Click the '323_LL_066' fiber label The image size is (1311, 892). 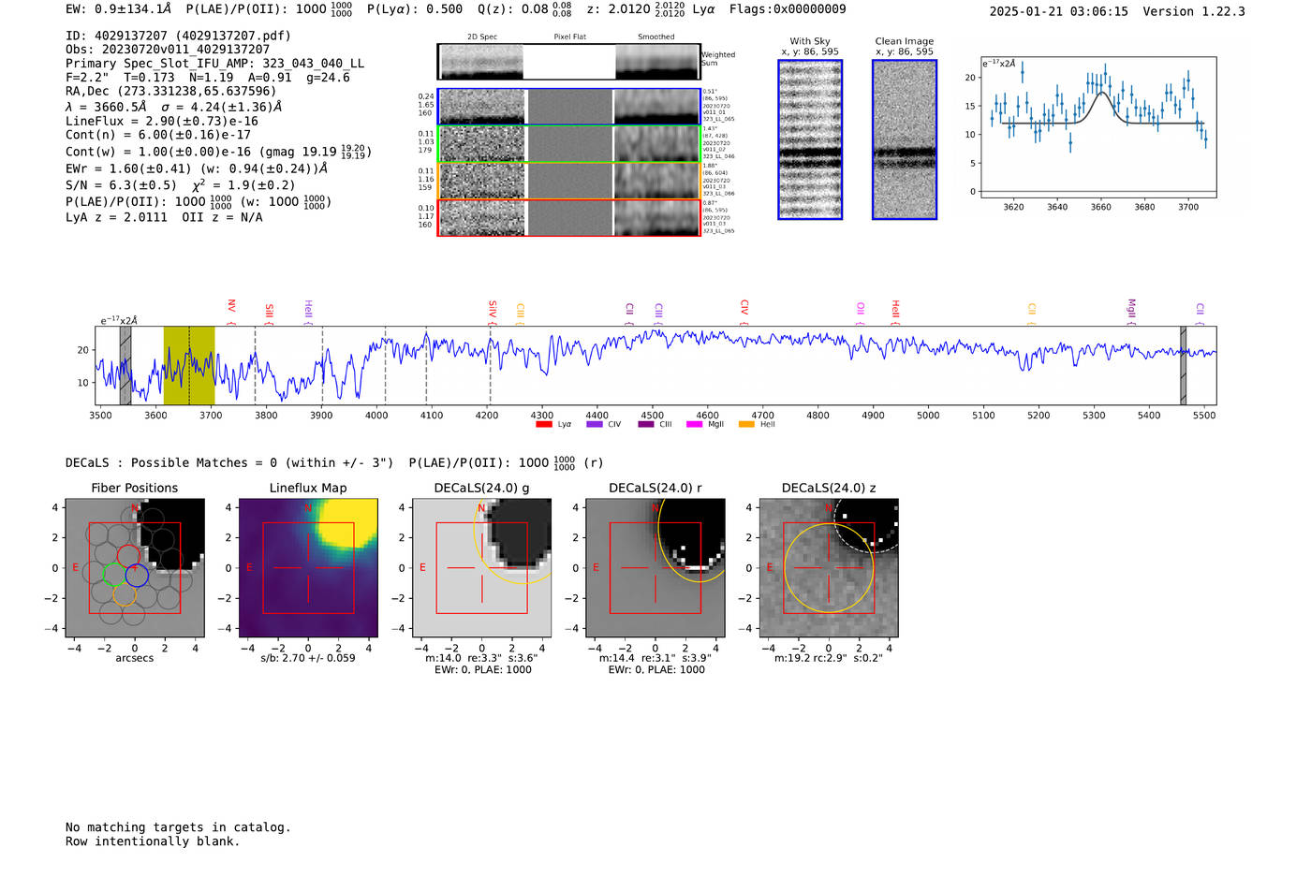coord(719,194)
